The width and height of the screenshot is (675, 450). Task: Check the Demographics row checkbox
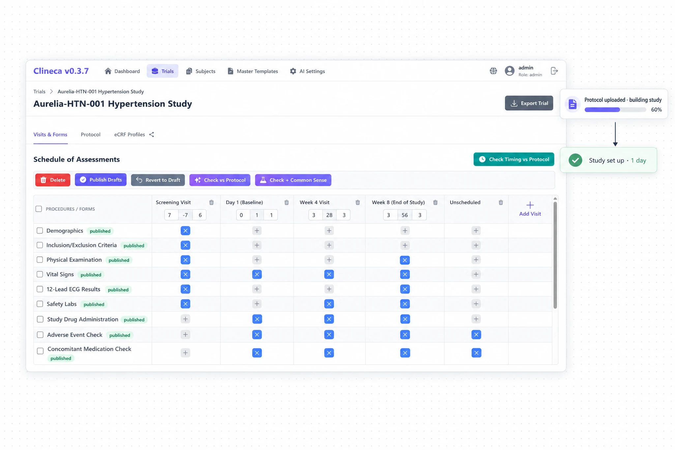[x=40, y=230]
